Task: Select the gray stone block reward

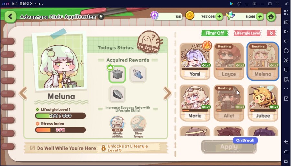Action: (117, 74)
